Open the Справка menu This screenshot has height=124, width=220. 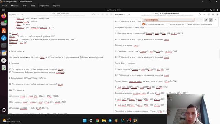pos(57,6)
